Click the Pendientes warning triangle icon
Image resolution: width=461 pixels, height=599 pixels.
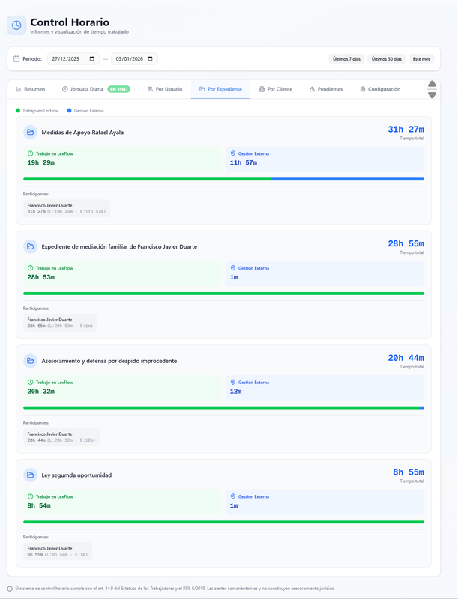(x=312, y=89)
